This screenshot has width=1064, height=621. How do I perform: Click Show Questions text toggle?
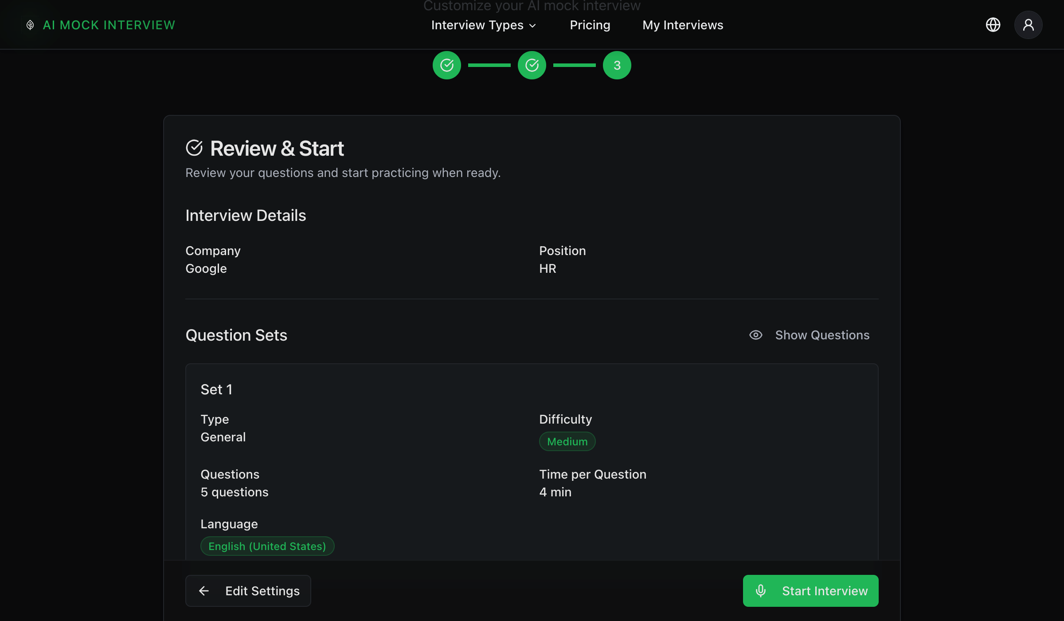click(x=822, y=335)
